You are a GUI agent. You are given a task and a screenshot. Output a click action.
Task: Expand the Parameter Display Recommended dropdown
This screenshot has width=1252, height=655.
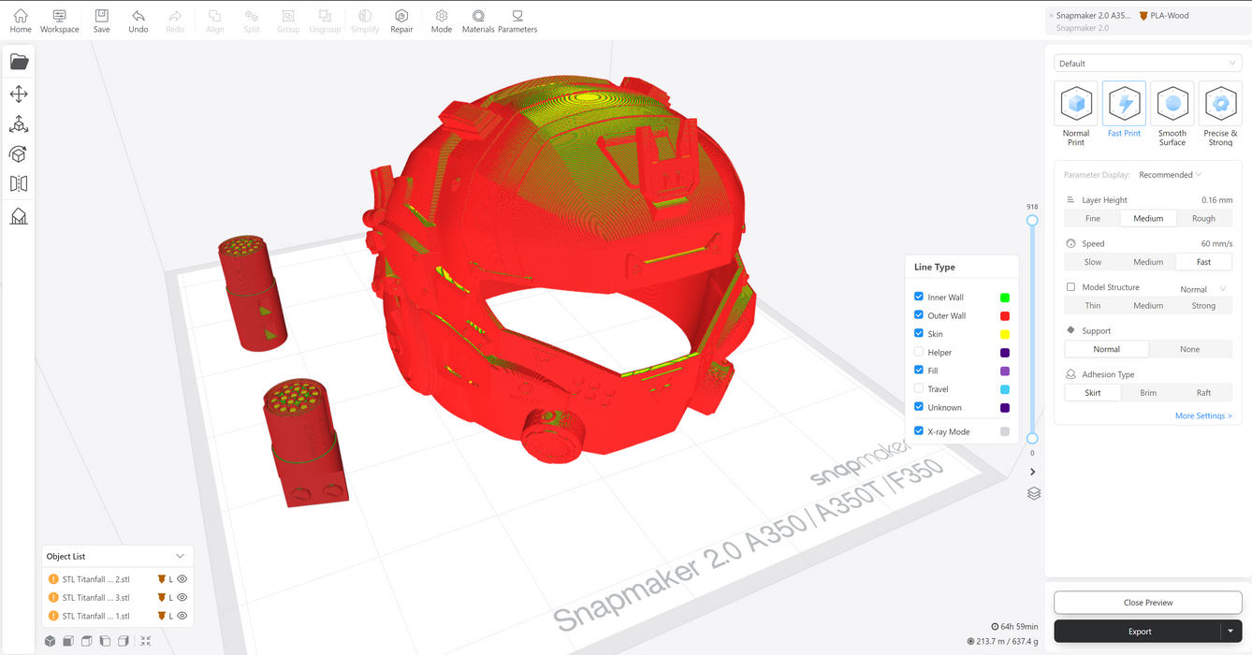click(x=1170, y=175)
